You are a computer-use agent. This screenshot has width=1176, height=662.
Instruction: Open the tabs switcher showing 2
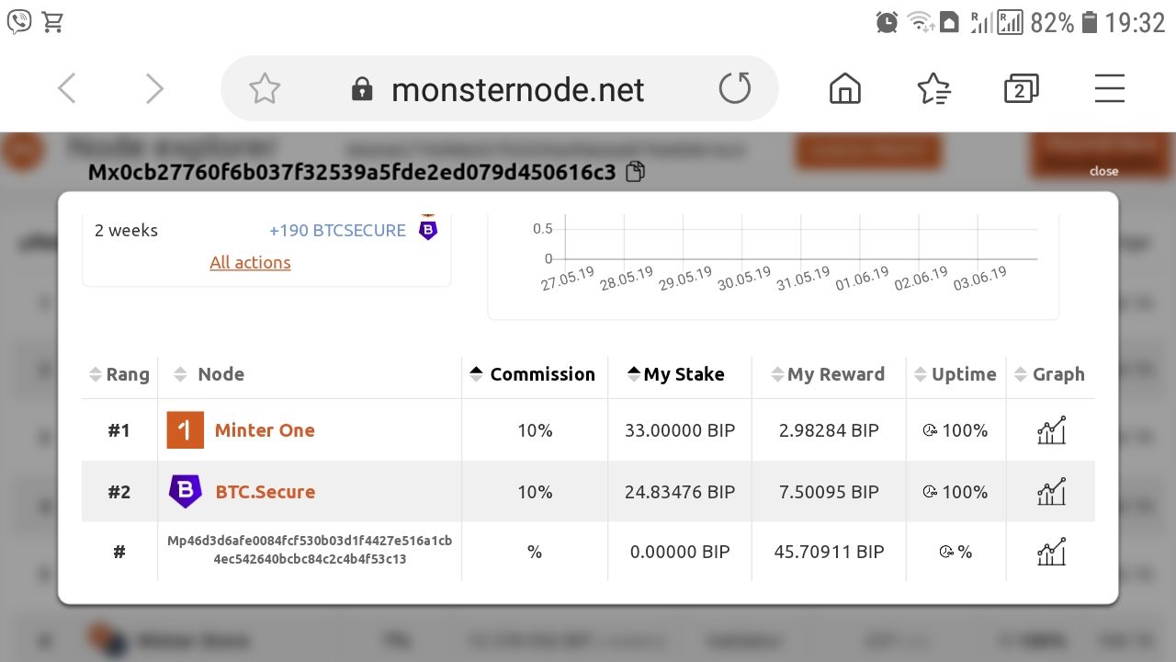[x=1021, y=89]
